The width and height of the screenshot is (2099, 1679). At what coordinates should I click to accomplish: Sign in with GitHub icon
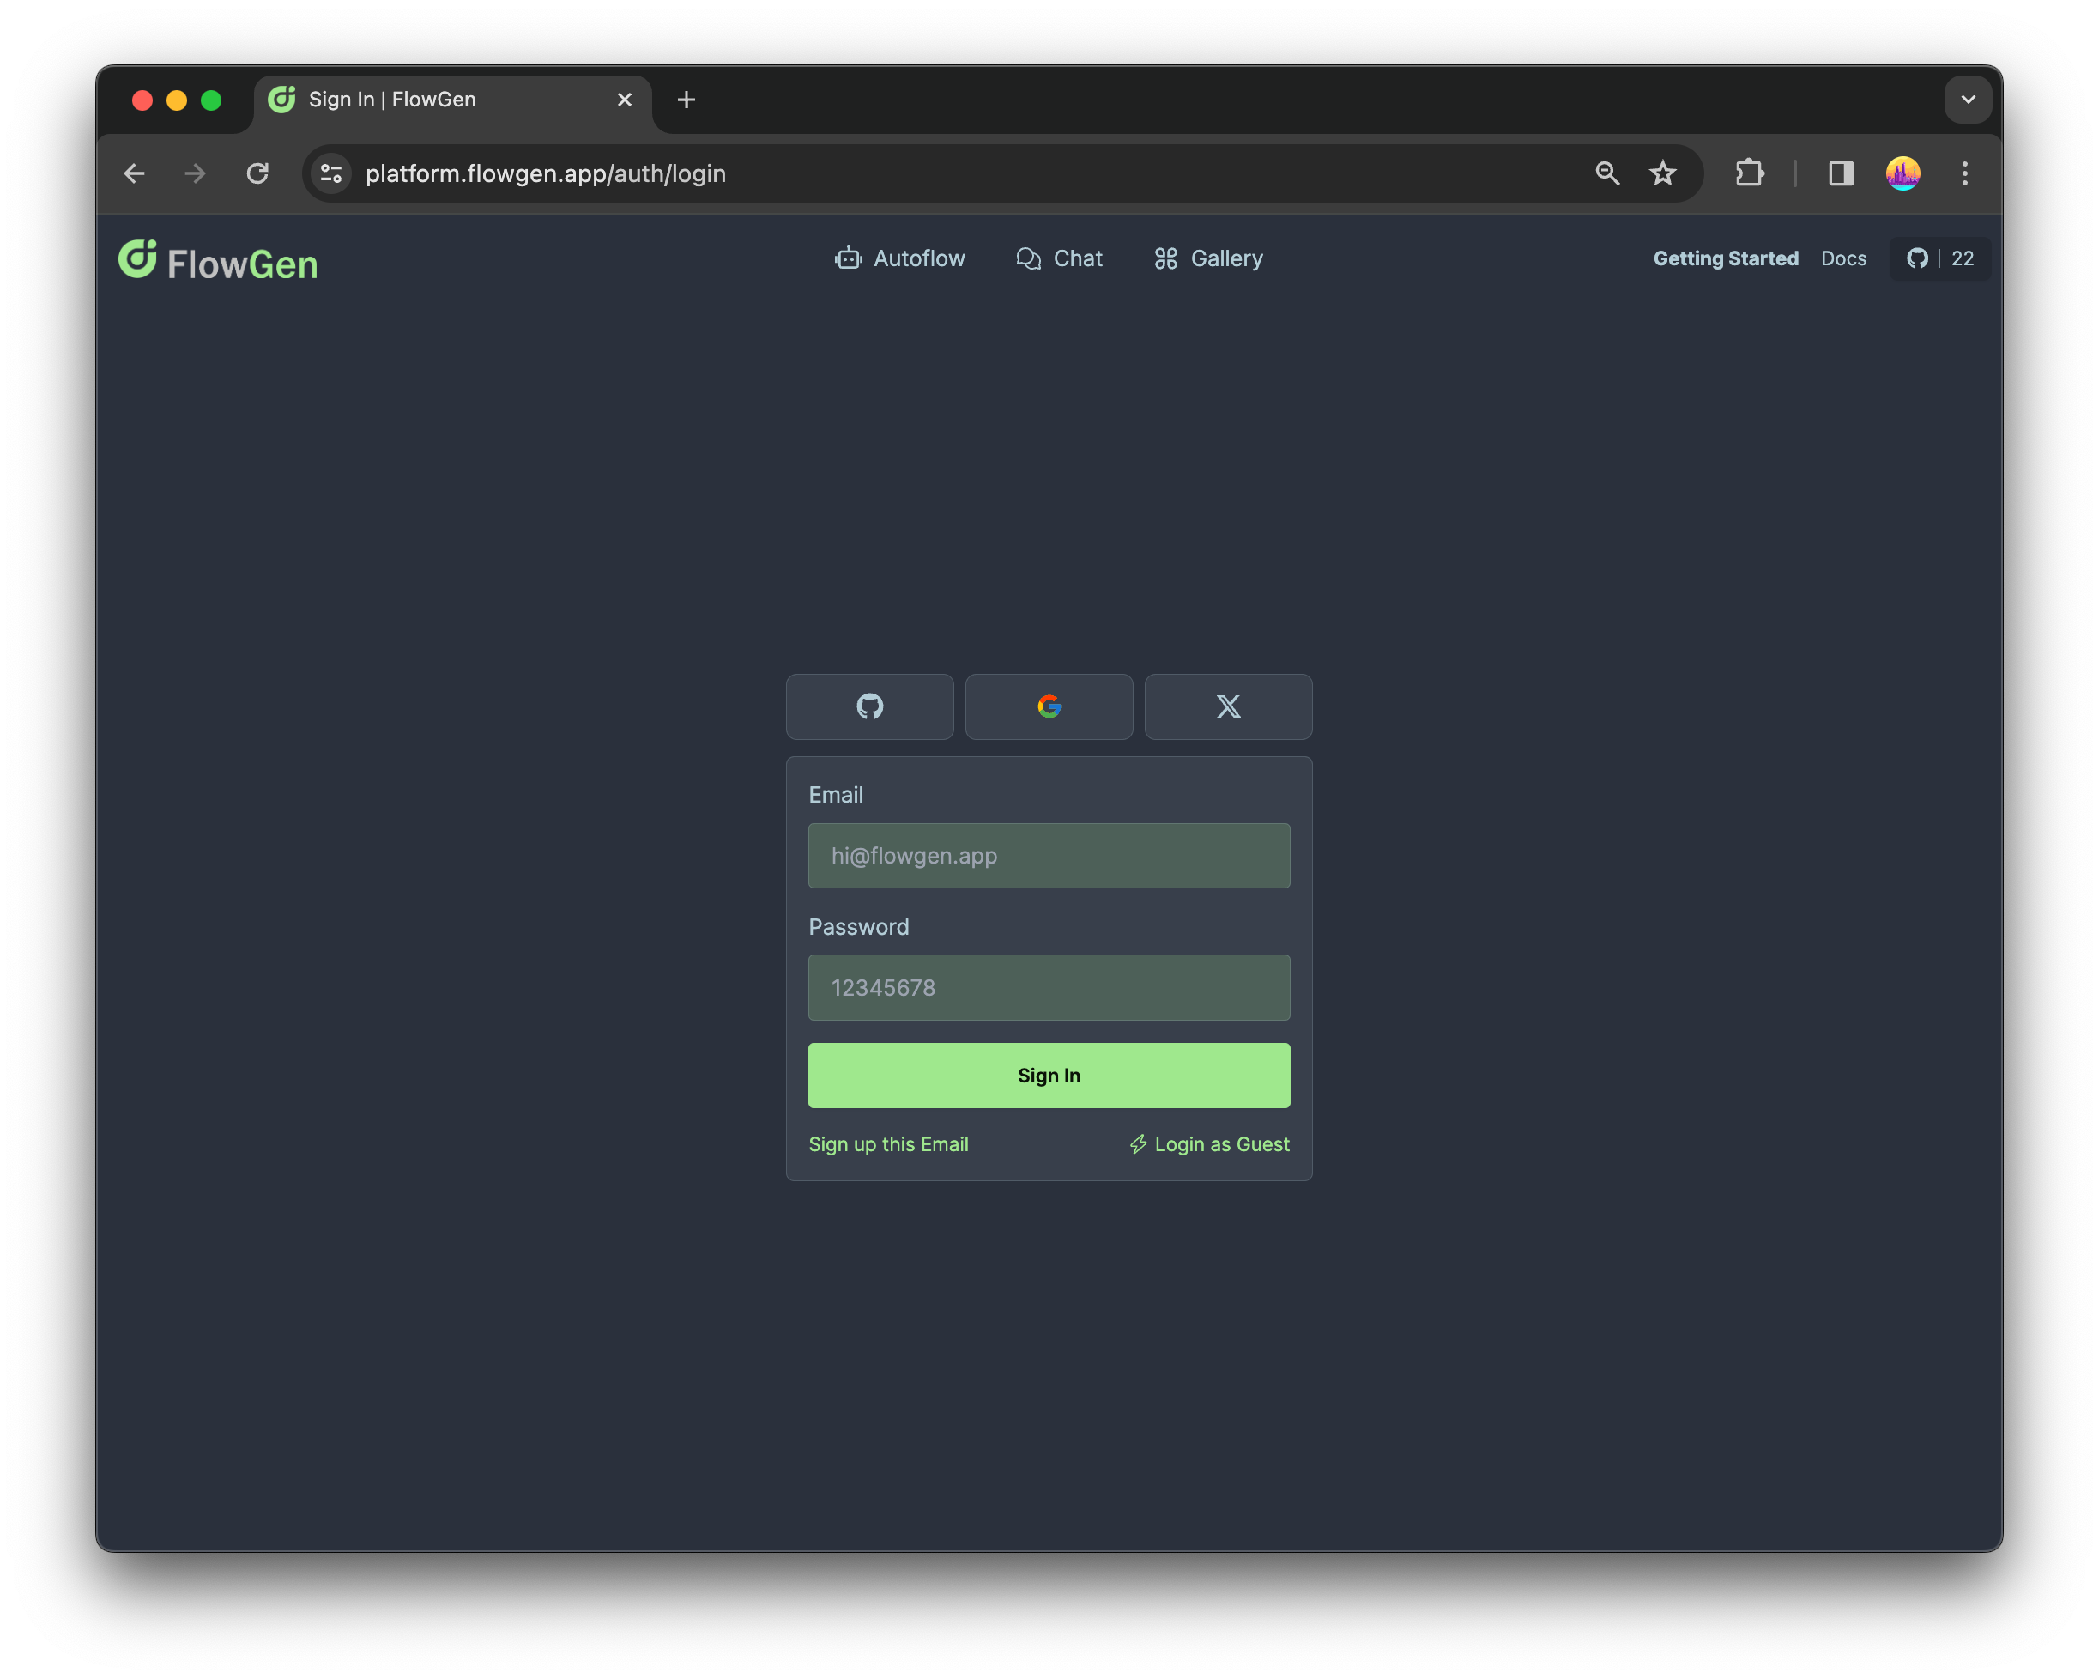pos(870,704)
